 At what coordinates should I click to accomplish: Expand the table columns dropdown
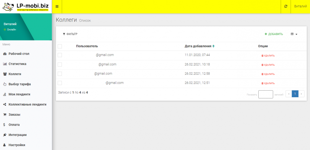[294, 34]
